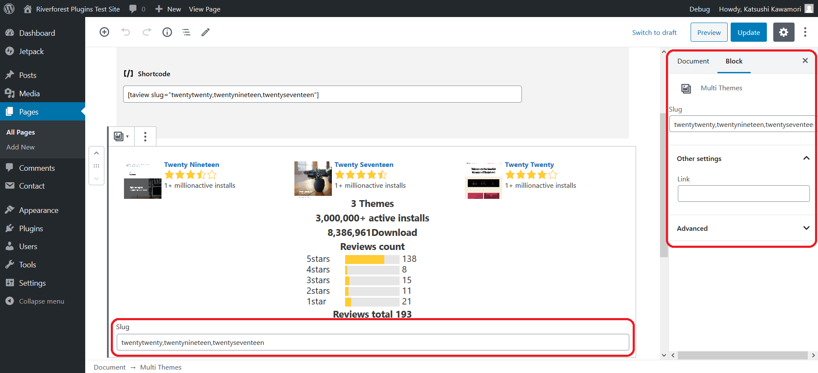Open the content structure info icon

[167, 32]
